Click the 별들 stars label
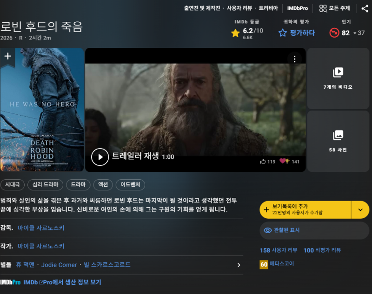Viewport: 372px width, 294px height. tap(6, 265)
